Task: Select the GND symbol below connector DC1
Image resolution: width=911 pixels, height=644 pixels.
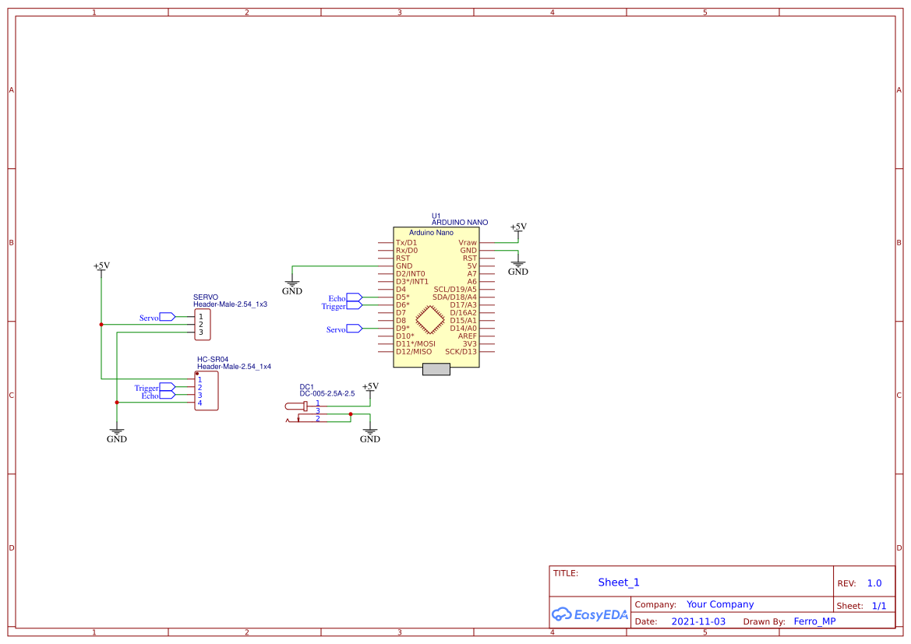Action: (369, 430)
